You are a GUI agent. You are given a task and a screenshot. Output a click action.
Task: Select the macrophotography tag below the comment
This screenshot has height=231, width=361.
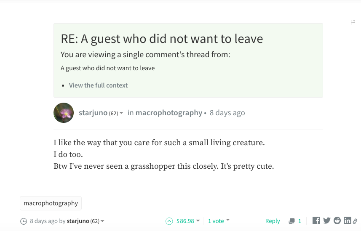(x=51, y=203)
